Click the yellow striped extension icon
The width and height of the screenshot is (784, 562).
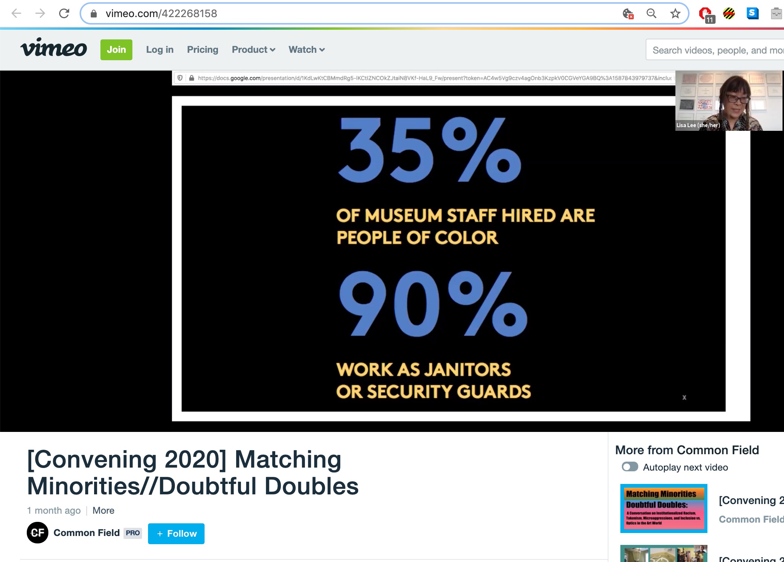[x=729, y=14]
